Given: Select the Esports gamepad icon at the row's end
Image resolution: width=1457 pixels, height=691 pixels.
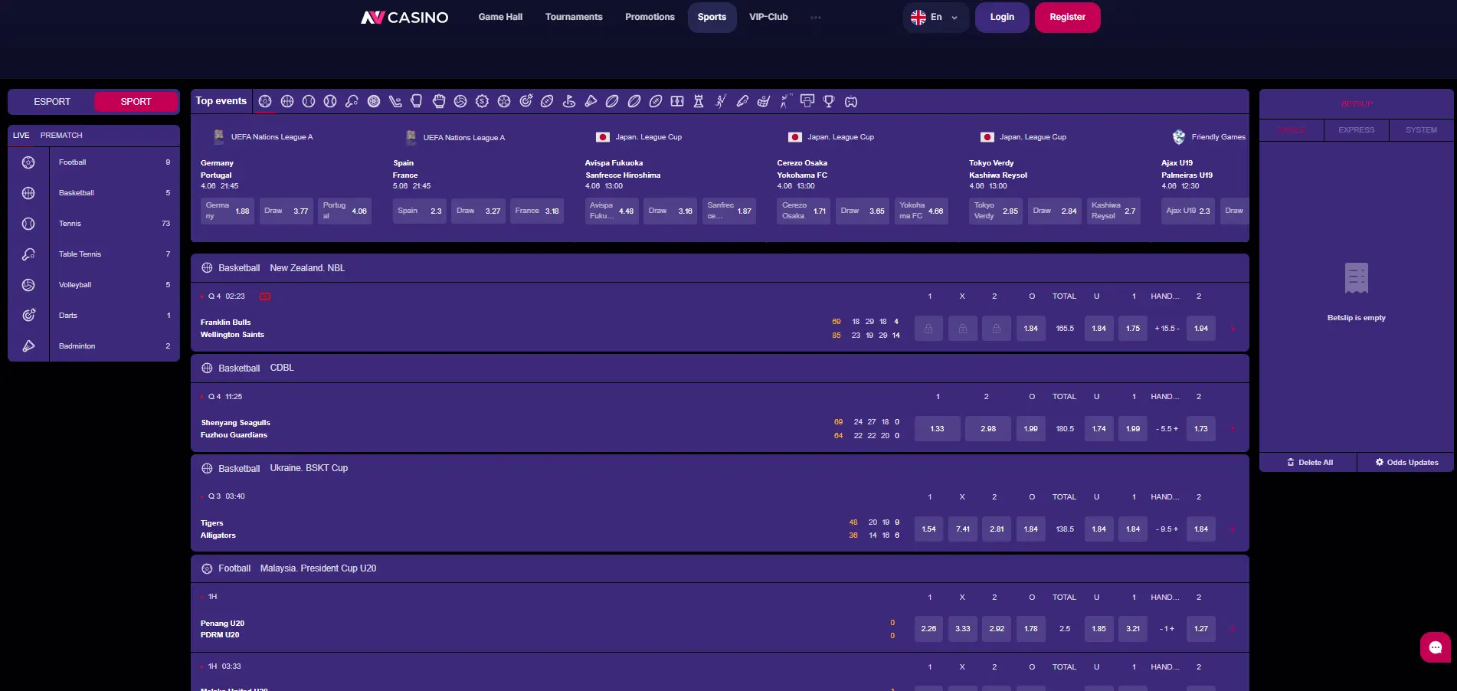Looking at the screenshot, I should point(850,101).
